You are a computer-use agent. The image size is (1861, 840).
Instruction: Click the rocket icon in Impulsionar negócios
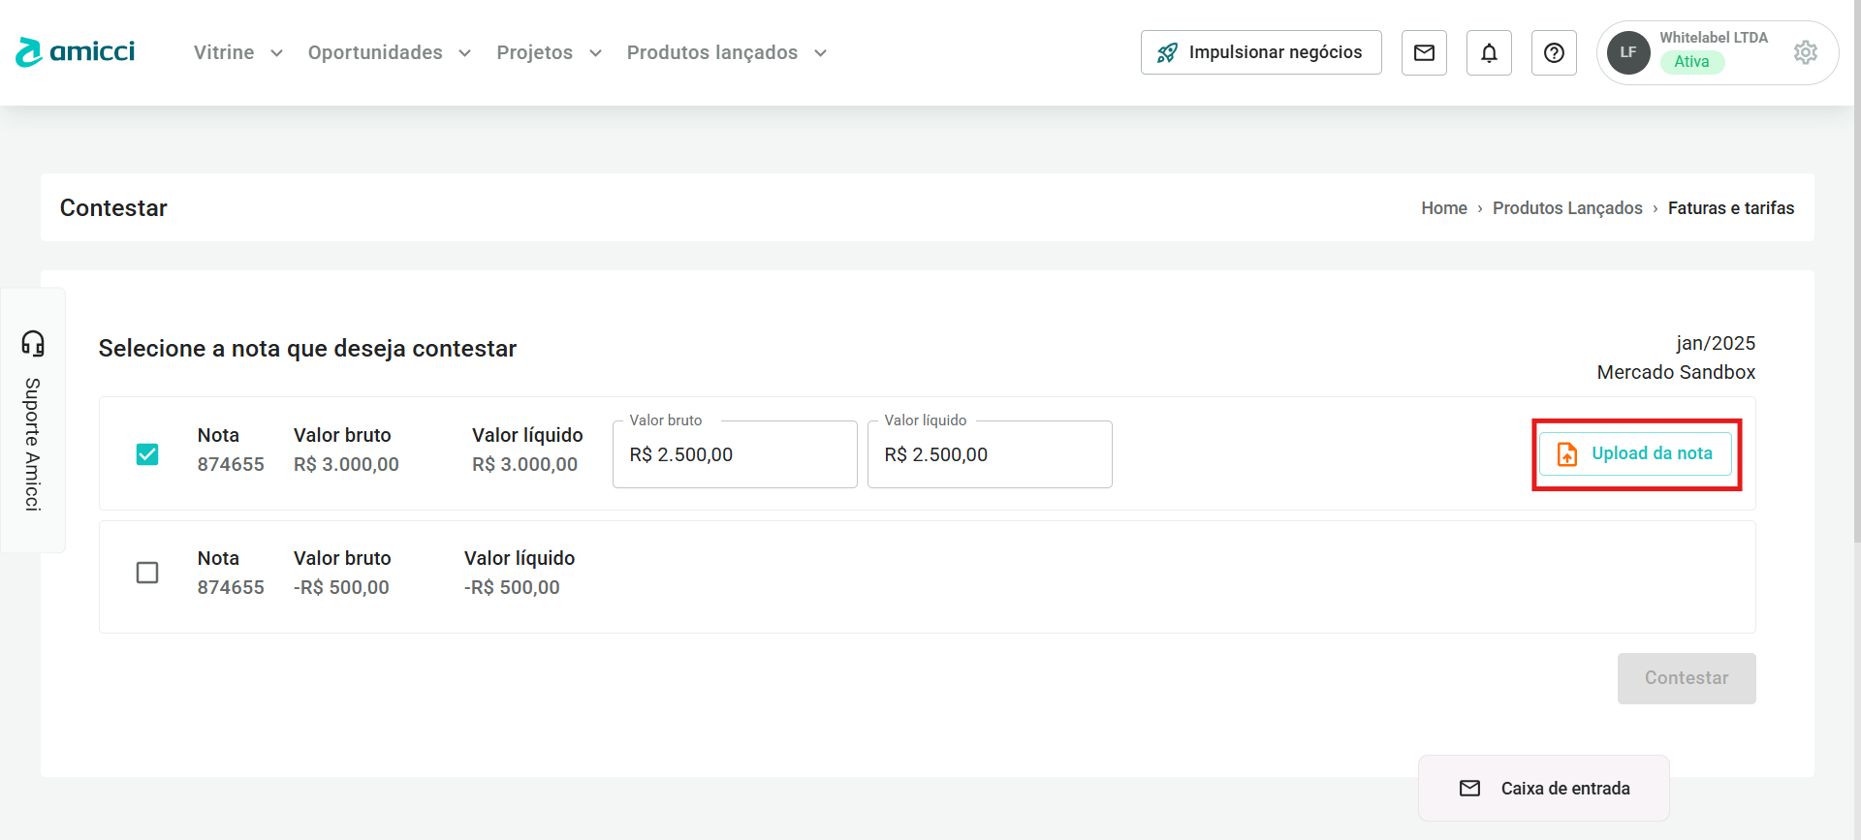1168,52
